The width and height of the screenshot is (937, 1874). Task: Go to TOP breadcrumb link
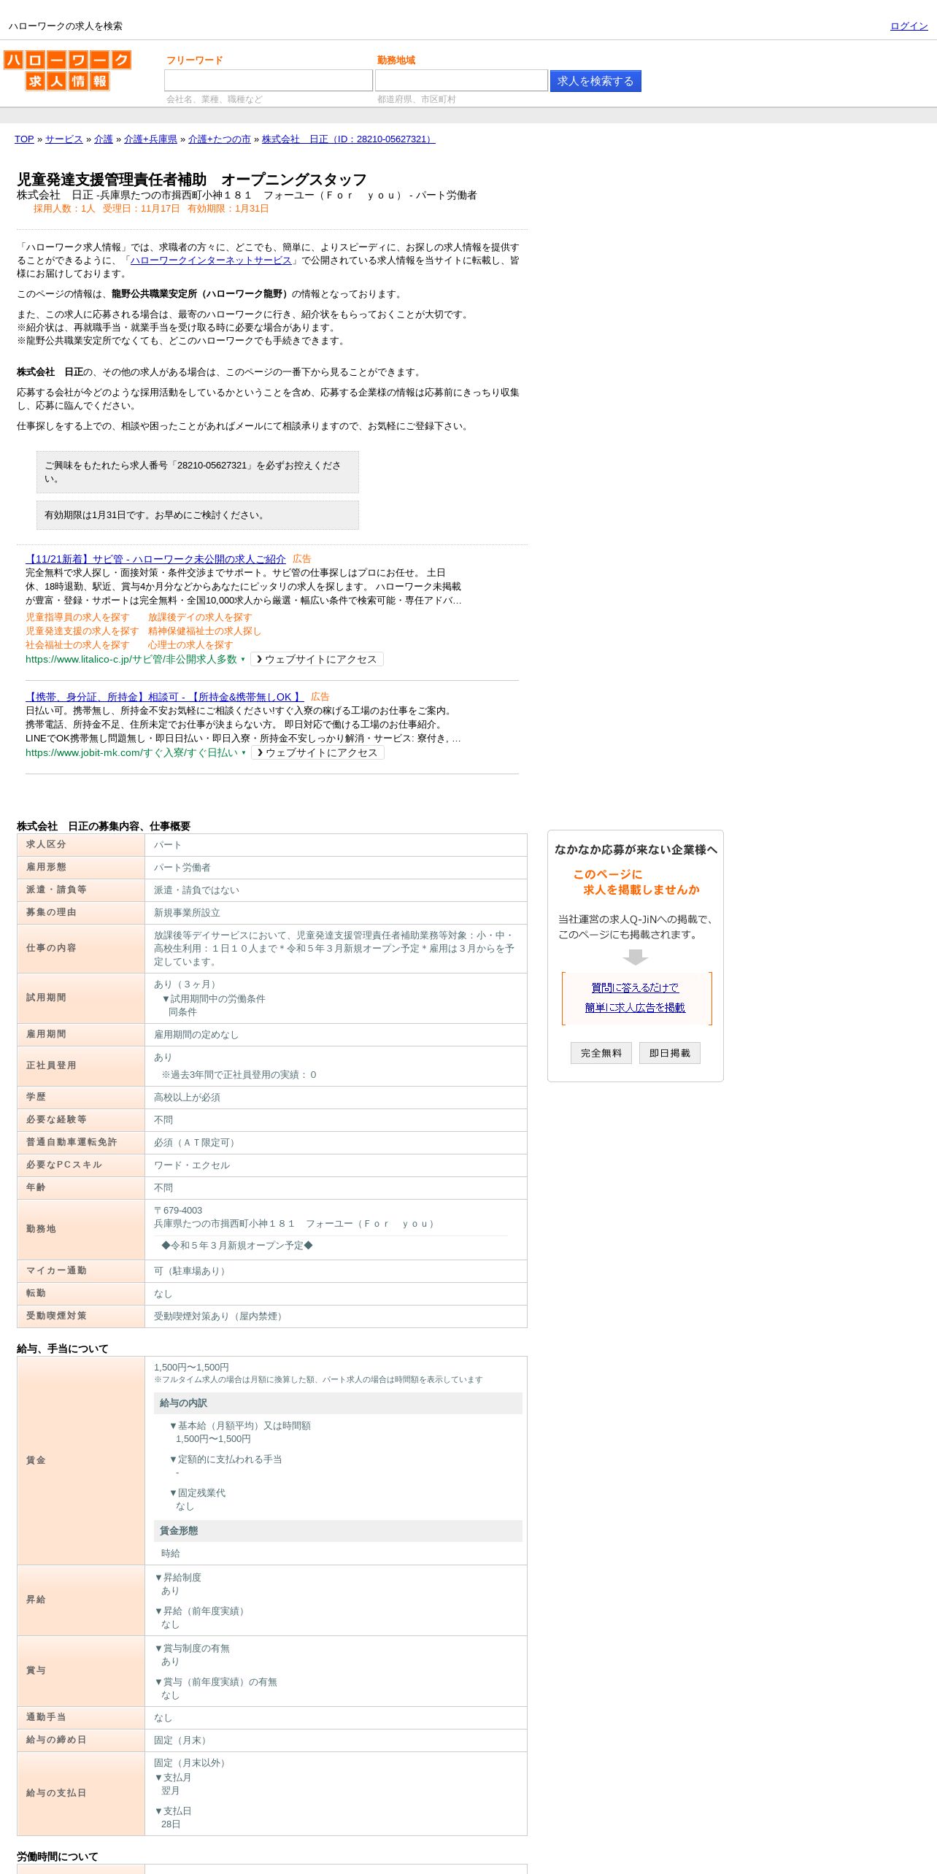pos(24,139)
